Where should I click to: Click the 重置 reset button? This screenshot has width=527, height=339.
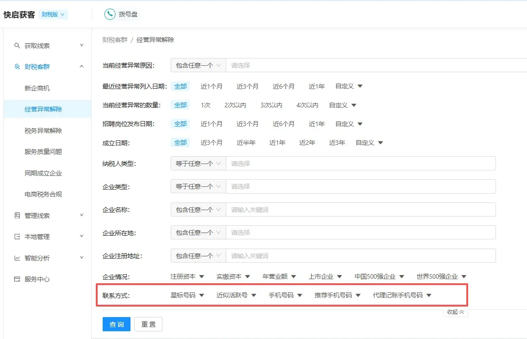tap(148, 324)
